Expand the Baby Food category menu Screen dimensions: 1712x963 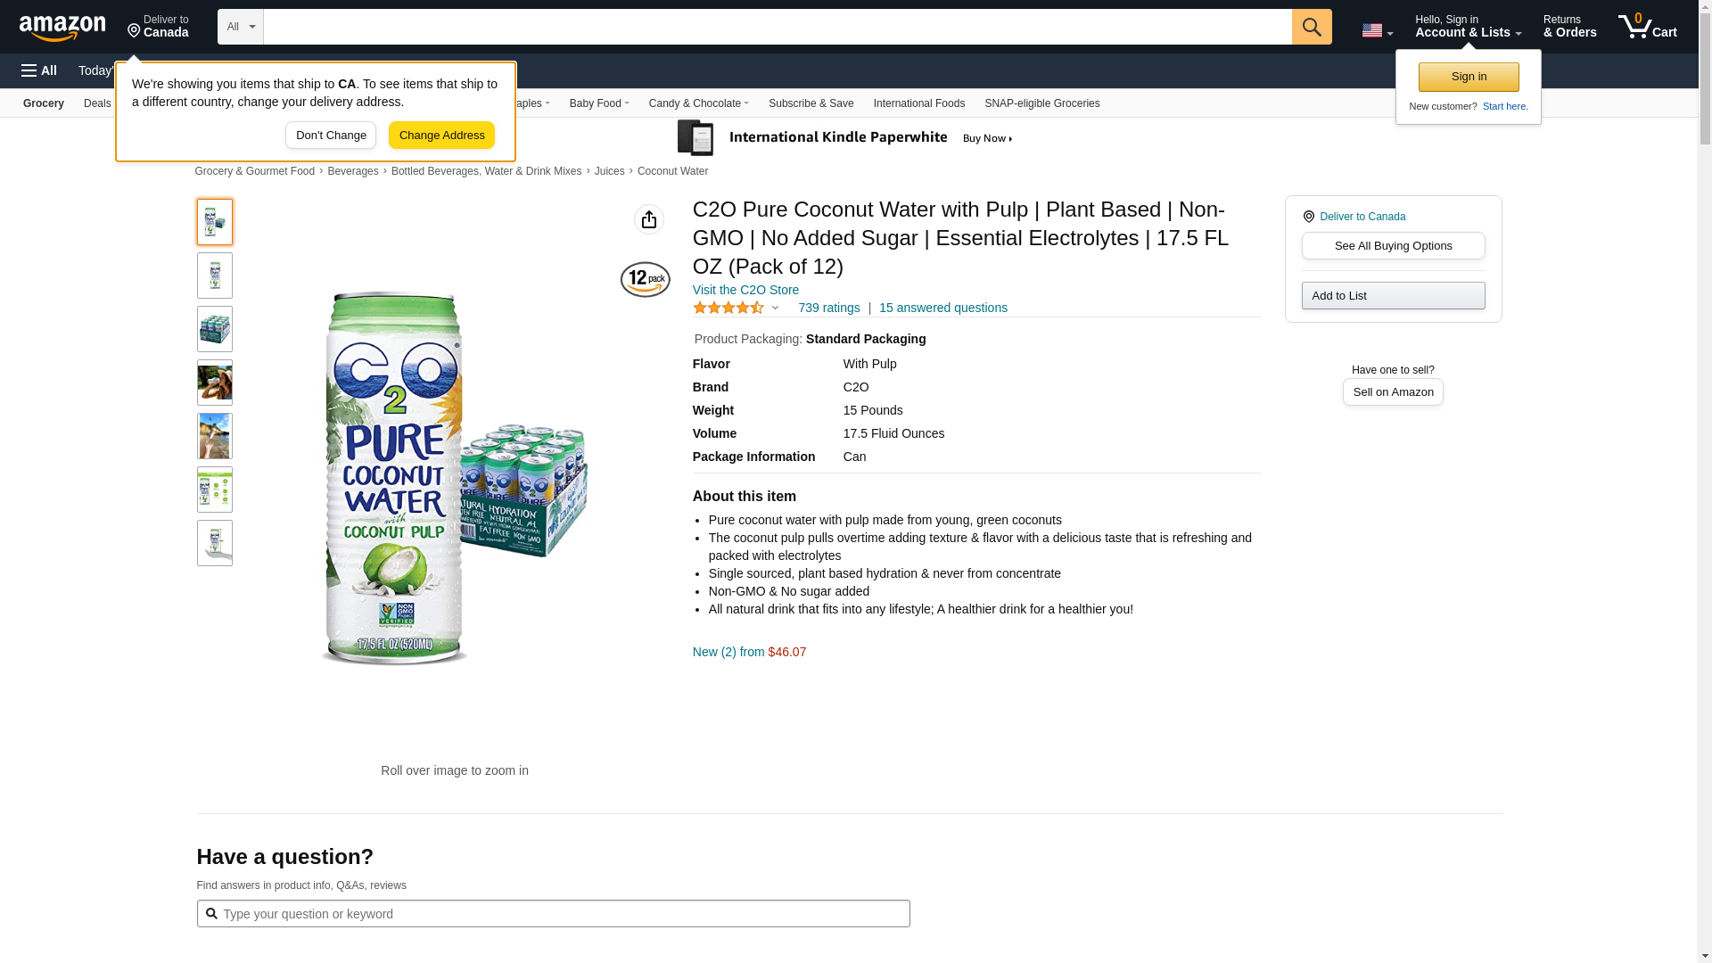(599, 103)
